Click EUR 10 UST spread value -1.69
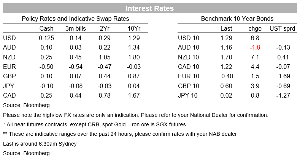Viewport: 300px width, 160px height. [x=283, y=76]
